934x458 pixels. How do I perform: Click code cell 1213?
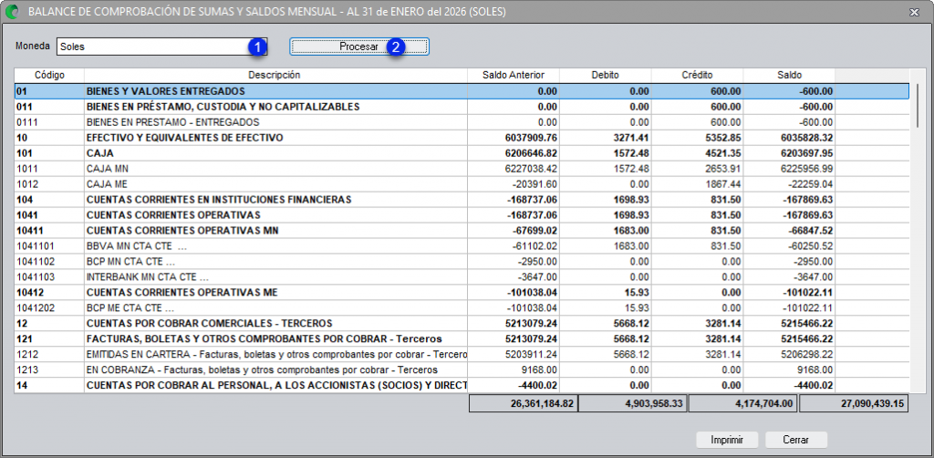point(49,370)
